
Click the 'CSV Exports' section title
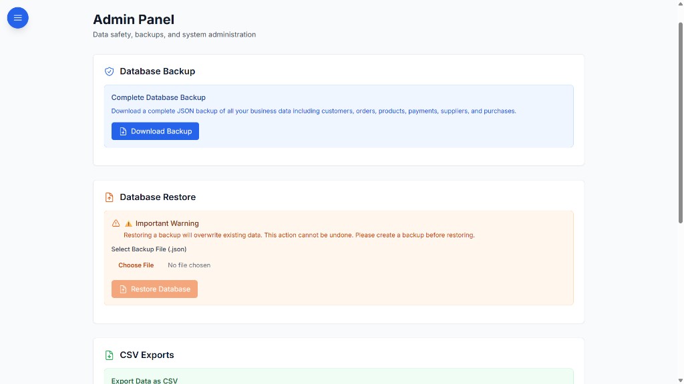coord(147,355)
